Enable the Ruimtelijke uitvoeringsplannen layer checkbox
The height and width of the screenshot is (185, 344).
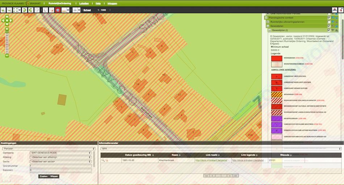329,22
